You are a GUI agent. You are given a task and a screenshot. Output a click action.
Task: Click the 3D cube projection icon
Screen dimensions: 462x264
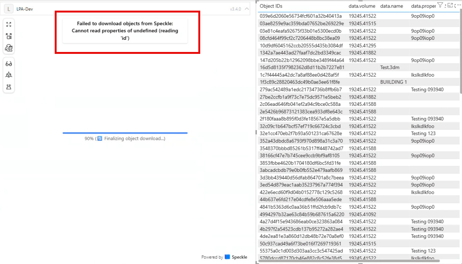pyautogui.click(x=9, y=75)
